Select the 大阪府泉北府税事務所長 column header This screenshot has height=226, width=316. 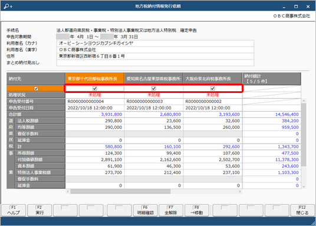212,78
